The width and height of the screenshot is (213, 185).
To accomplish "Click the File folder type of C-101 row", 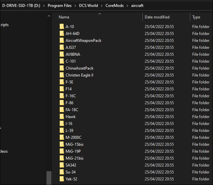I will coord(201,61).
